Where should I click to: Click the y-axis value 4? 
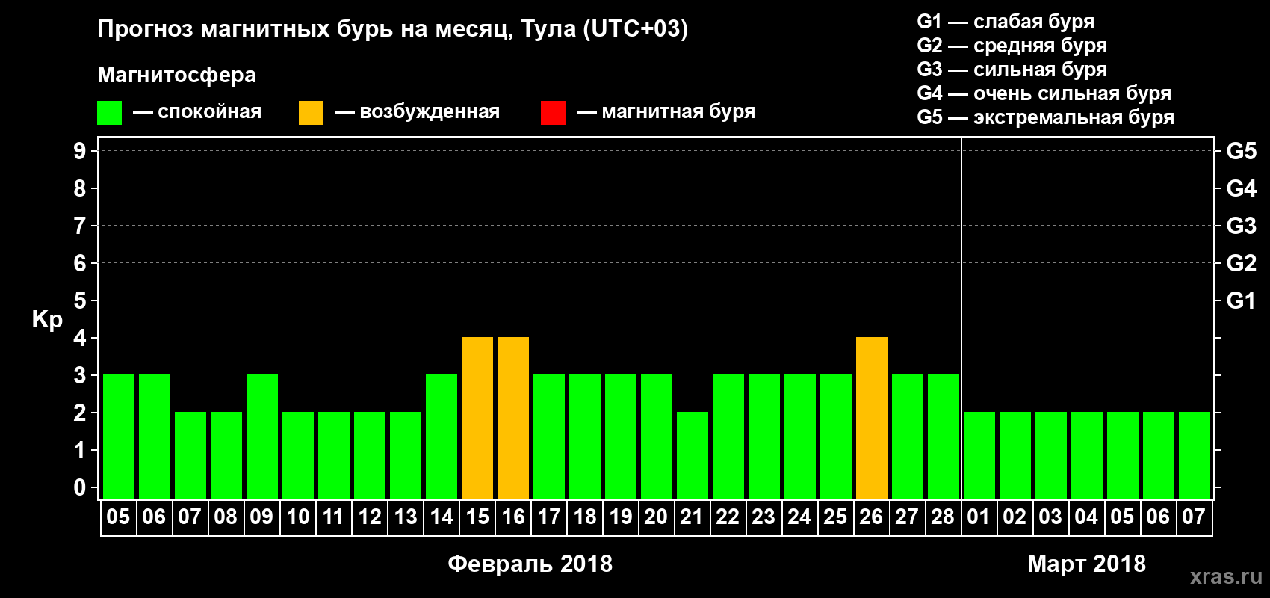80,338
